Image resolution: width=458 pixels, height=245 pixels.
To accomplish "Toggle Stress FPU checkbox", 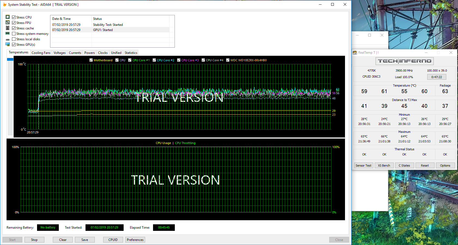I will 14,23.
